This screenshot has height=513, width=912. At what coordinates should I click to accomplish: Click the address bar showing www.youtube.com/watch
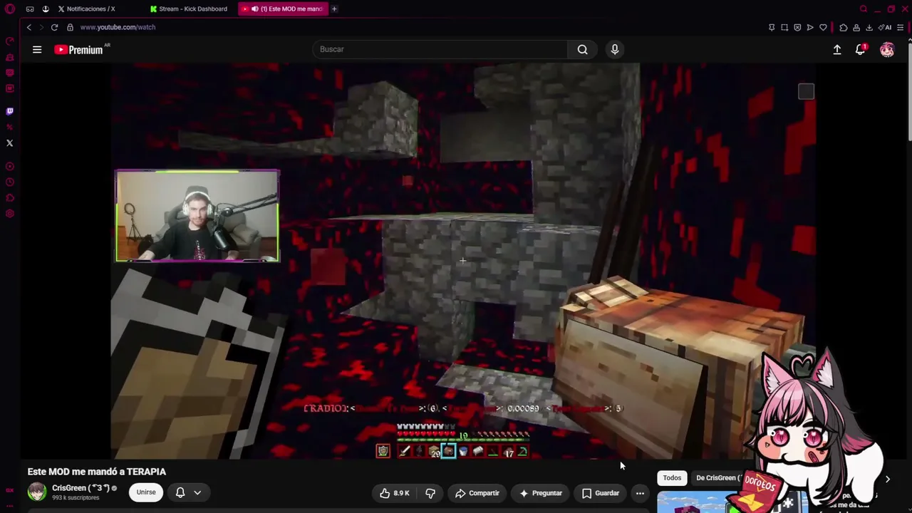[118, 27]
